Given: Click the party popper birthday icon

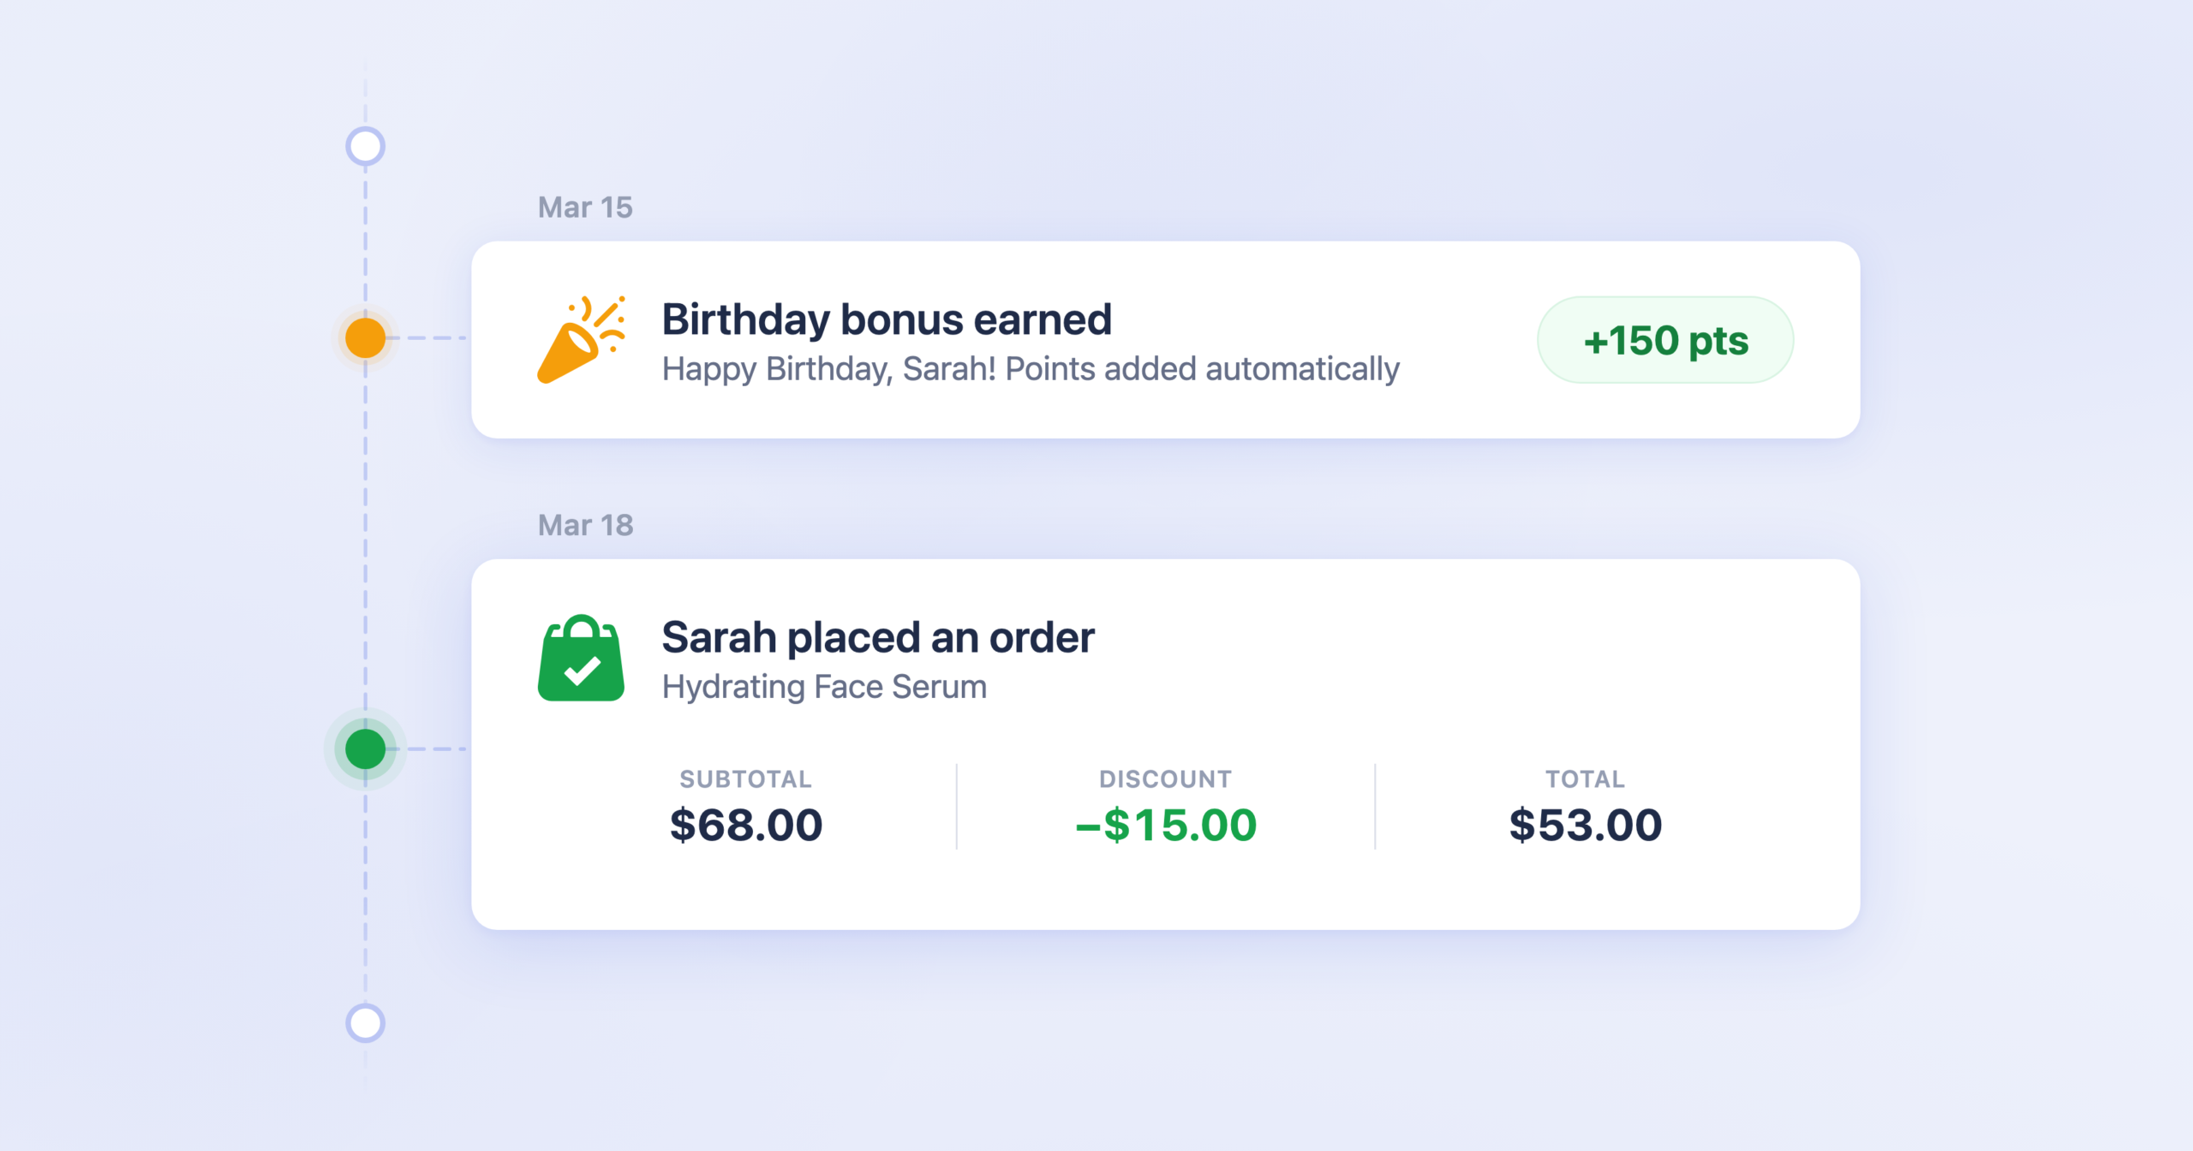Looking at the screenshot, I should [580, 340].
